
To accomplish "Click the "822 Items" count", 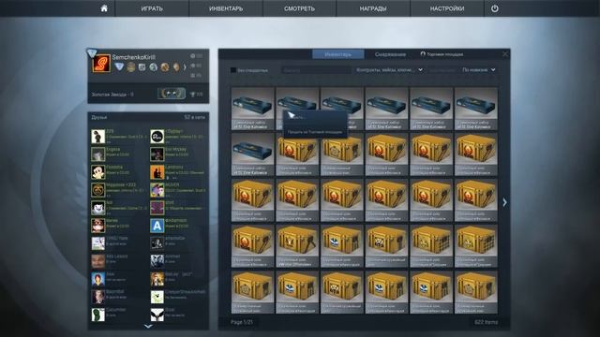I will 486,322.
